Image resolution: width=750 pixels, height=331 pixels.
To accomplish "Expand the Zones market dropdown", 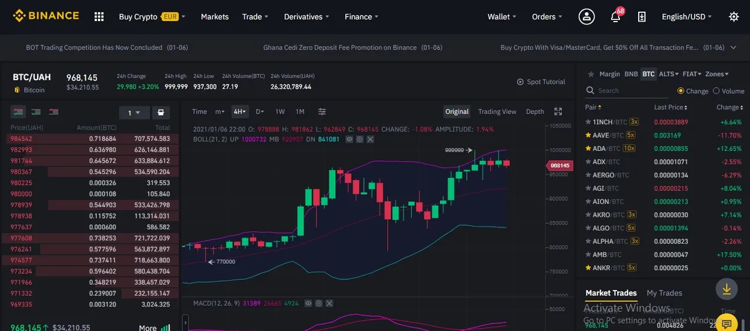I will [717, 74].
